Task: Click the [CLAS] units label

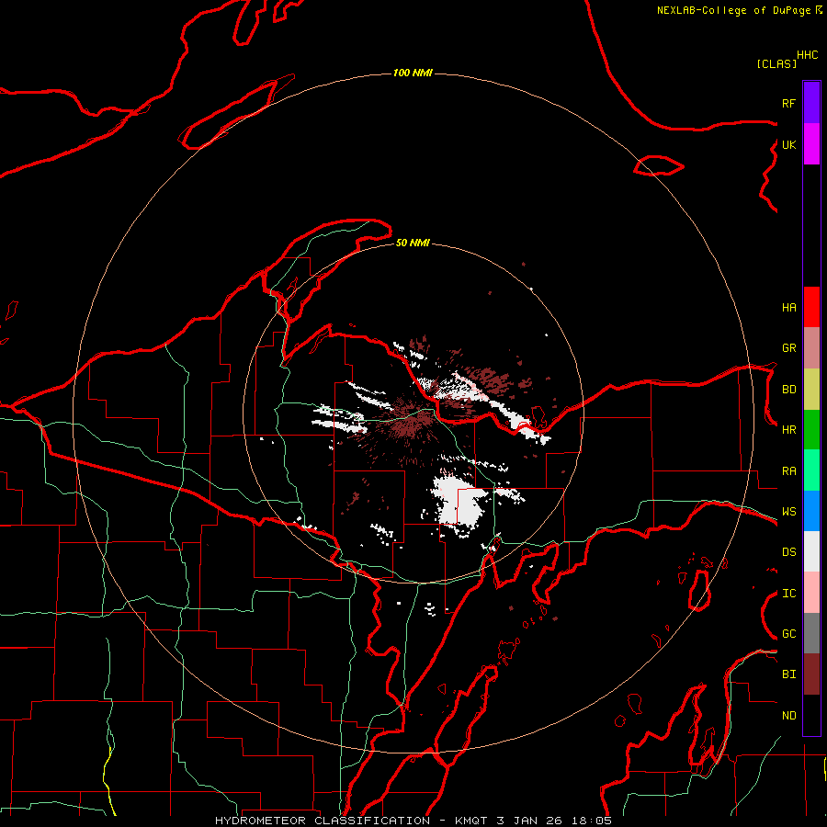Action: (776, 63)
